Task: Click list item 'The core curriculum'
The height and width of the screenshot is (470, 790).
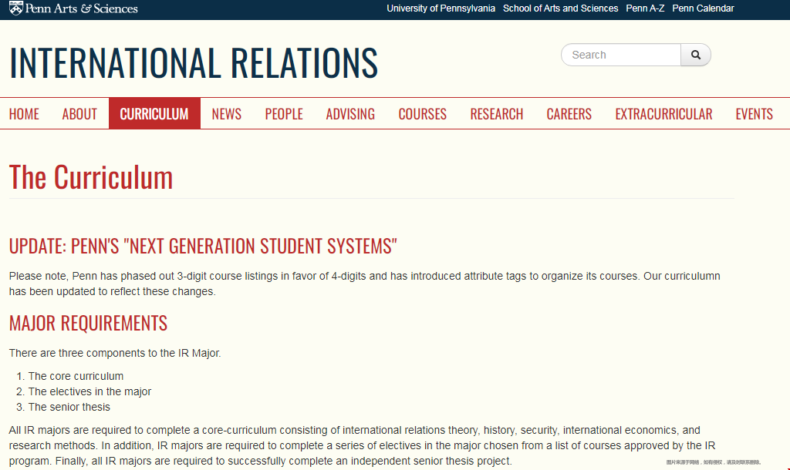Action: [x=76, y=377]
